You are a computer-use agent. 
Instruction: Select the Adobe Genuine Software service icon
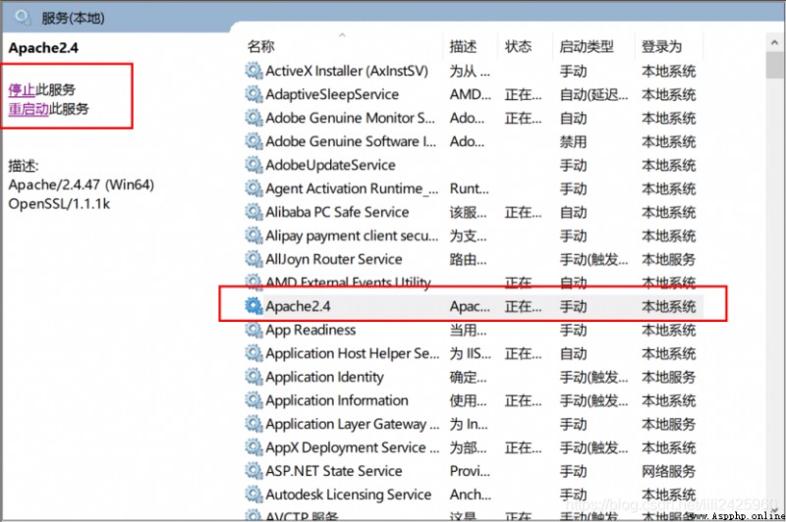[x=253, y=141]
